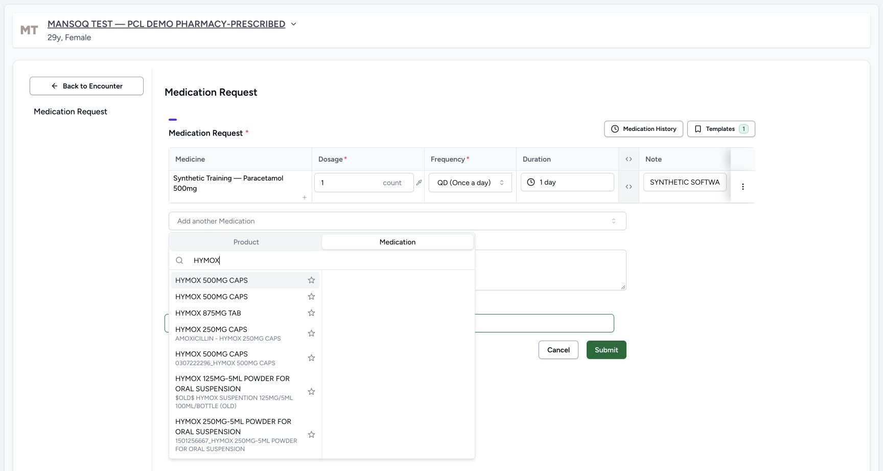This screenshot has width=883, height=471.
Task: Click the plus icon under Paracetamol 500mg
Action: [x=305, y=197]
